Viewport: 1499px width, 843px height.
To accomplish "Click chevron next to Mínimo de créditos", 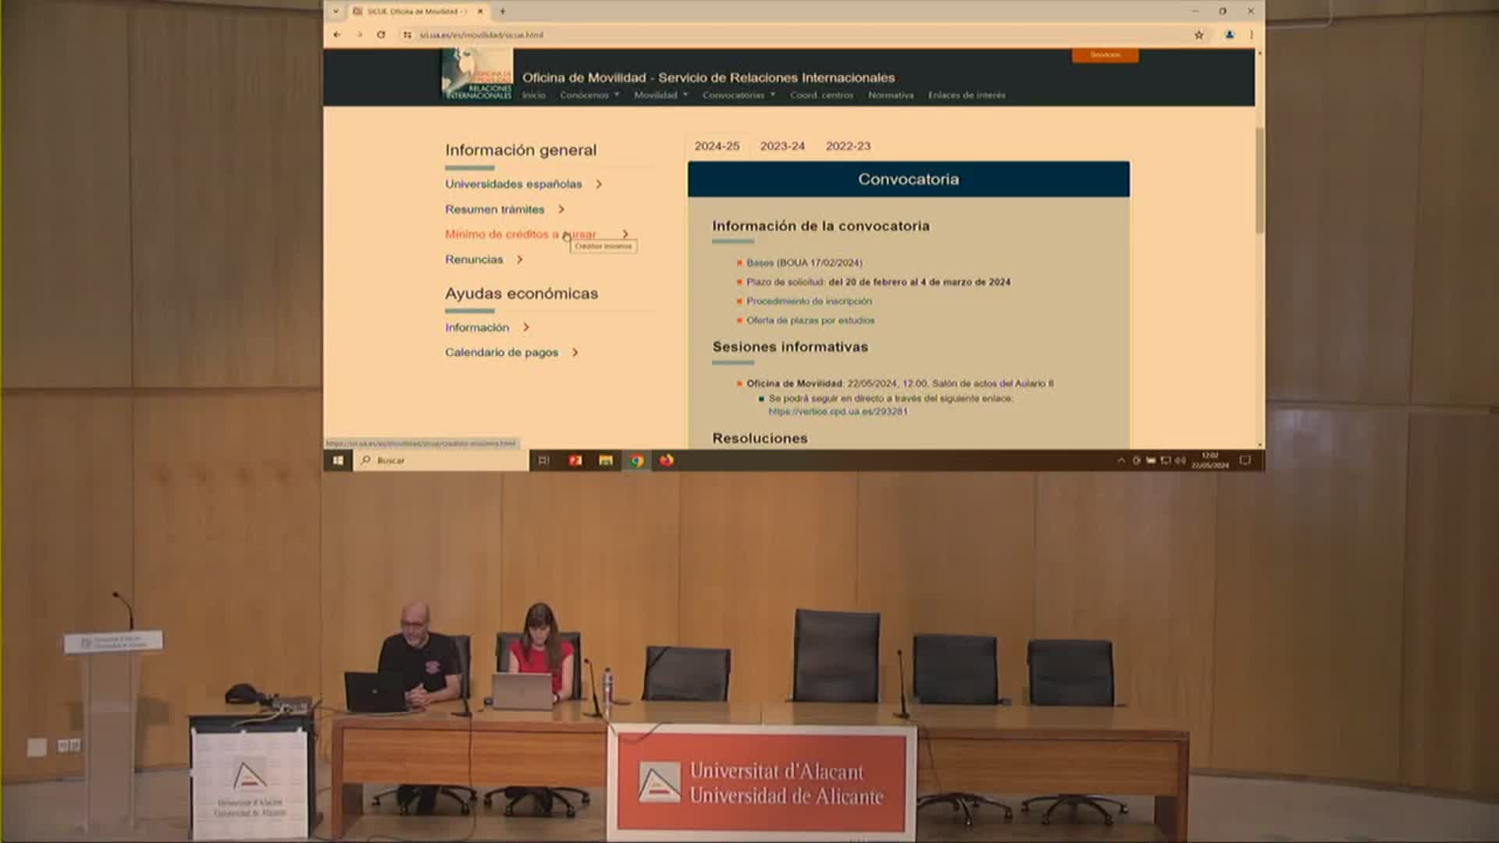I will click(625, 234).
